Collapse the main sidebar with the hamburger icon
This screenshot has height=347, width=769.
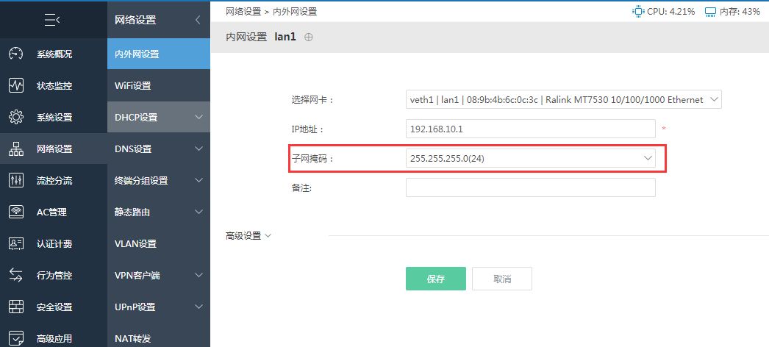(52, 20)
